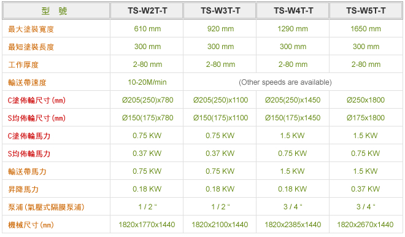Click the C塗佈輪馬力 row label
Image resolution: width=405 pixels, height=237 pixels.
point(29,136)
